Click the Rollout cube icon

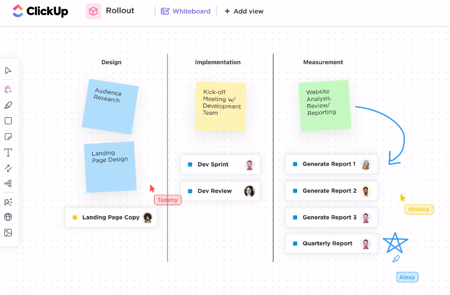coord(93,11)
